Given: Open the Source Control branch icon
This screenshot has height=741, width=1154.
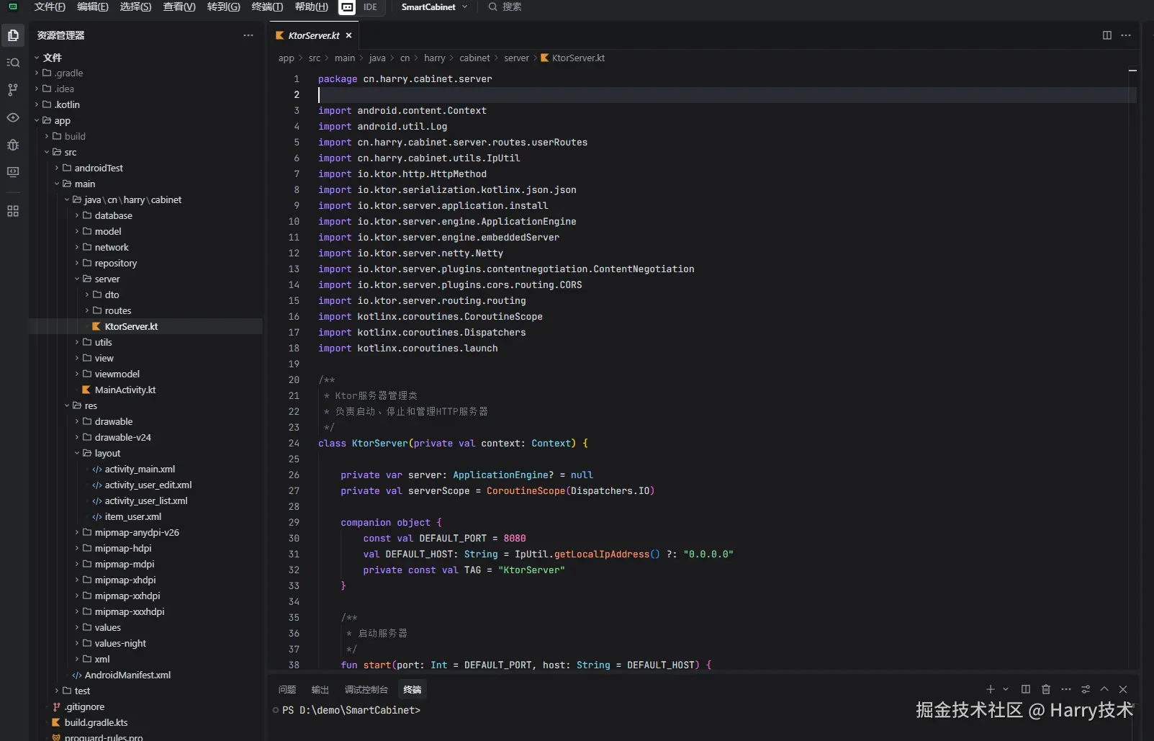Looking at the screenshot, I should coord(13,90).
